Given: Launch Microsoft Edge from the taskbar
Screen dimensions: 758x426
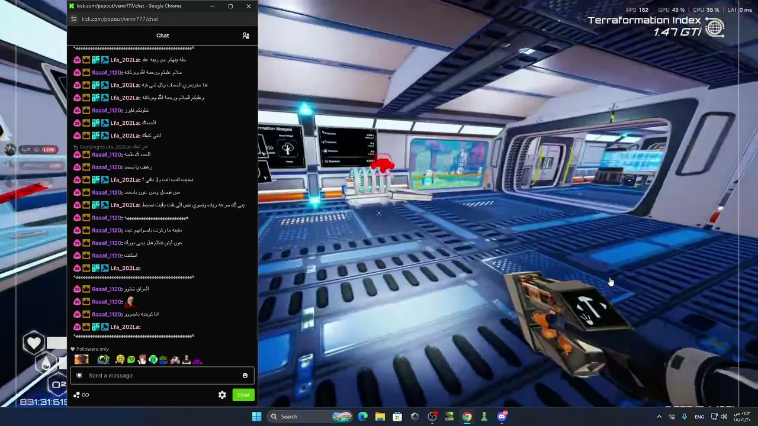Looking at the screenshot, I should click(x=363, y=417).
